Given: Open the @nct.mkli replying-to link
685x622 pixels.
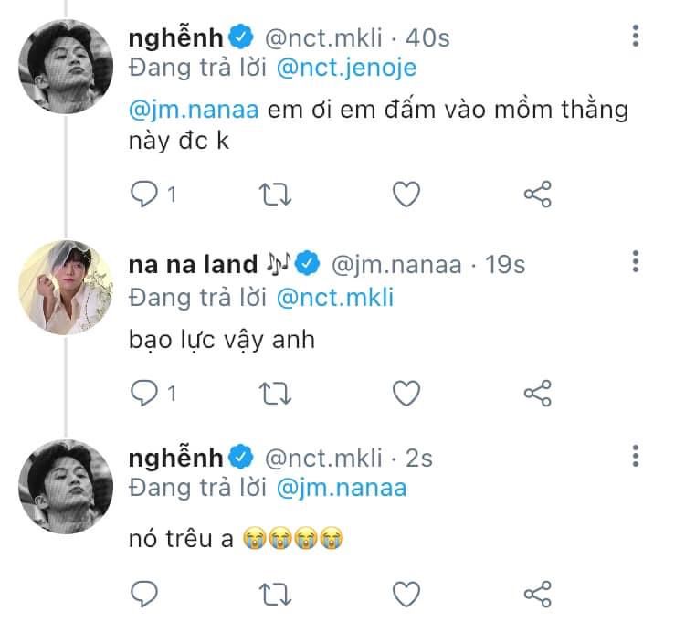Looking at the screenshot, I should pyautogui.click(x=333, y=297).
